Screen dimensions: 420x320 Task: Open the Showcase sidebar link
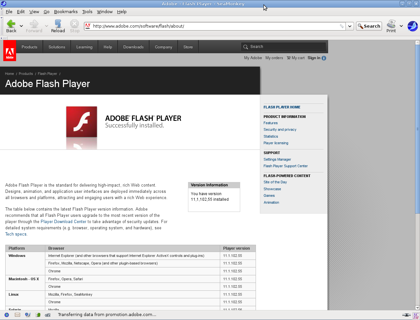[272, 189]
